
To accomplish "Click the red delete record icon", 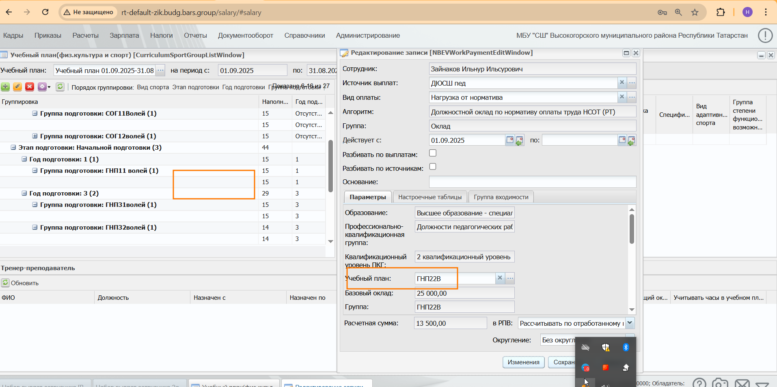I will [30, 87].
